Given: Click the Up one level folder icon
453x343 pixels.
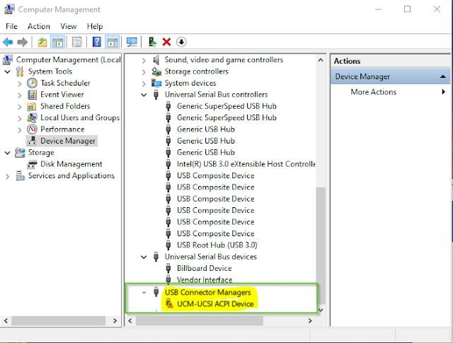Looking at the screenshot, I should [x=42, y=42].
